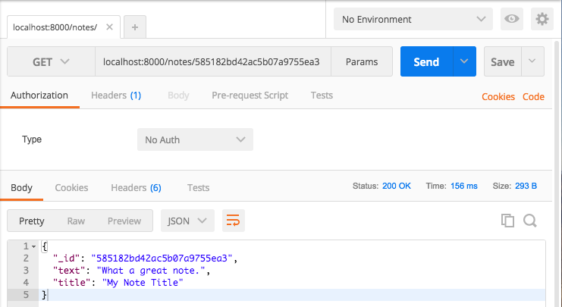
Task: Expand the Save options arrow
Action: pos(532,62)
